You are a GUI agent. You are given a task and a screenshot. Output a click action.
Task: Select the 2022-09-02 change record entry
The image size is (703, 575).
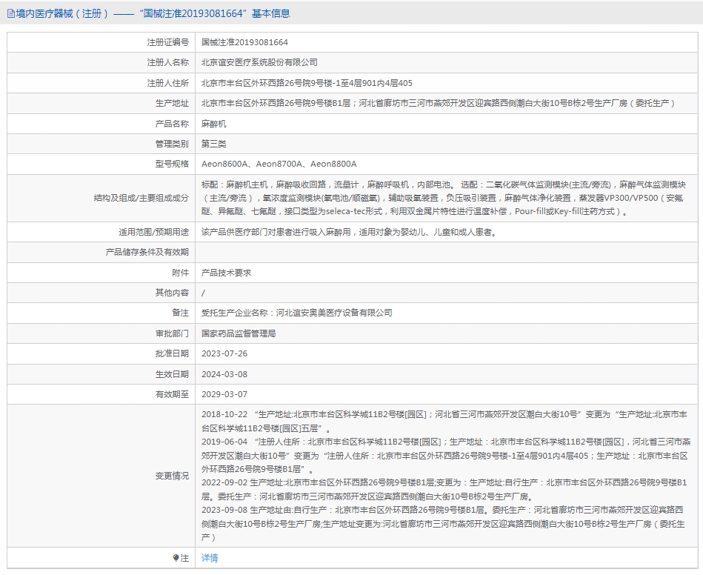click(x=444, y=489)
